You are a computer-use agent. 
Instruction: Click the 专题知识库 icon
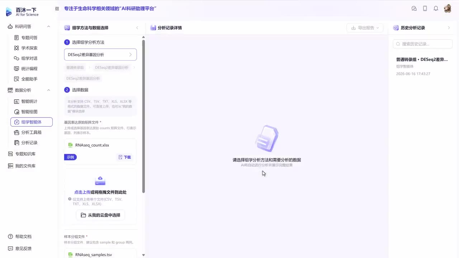coord(10,154)
